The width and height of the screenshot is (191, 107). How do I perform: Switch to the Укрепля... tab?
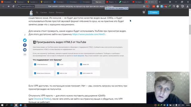(x=19, y=2)
